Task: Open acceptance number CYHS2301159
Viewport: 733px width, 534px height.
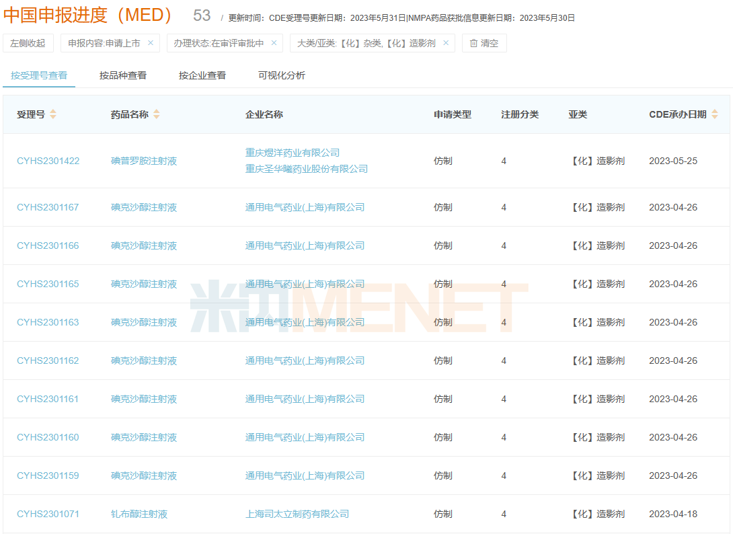Action: (48, 475)
